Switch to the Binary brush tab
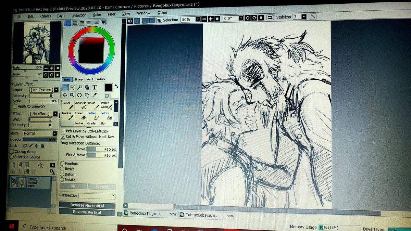Viewport: 411px width, 231px height. tap(78, 79)
